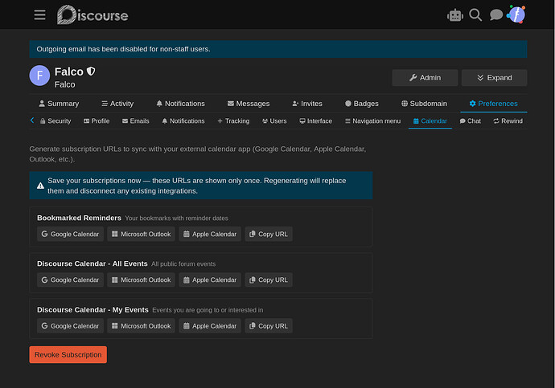The height and width of the screenshot is (388, 555).
Task: Click 'Your bookmarks with reminder dates' text
Action: [176, 219]
